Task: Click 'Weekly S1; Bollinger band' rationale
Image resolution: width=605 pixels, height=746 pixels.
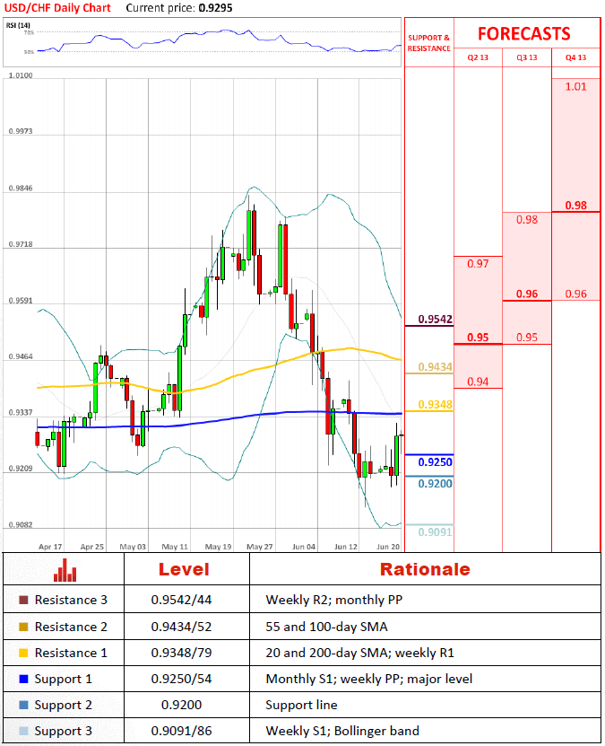Action: click(x=342, y=731)
